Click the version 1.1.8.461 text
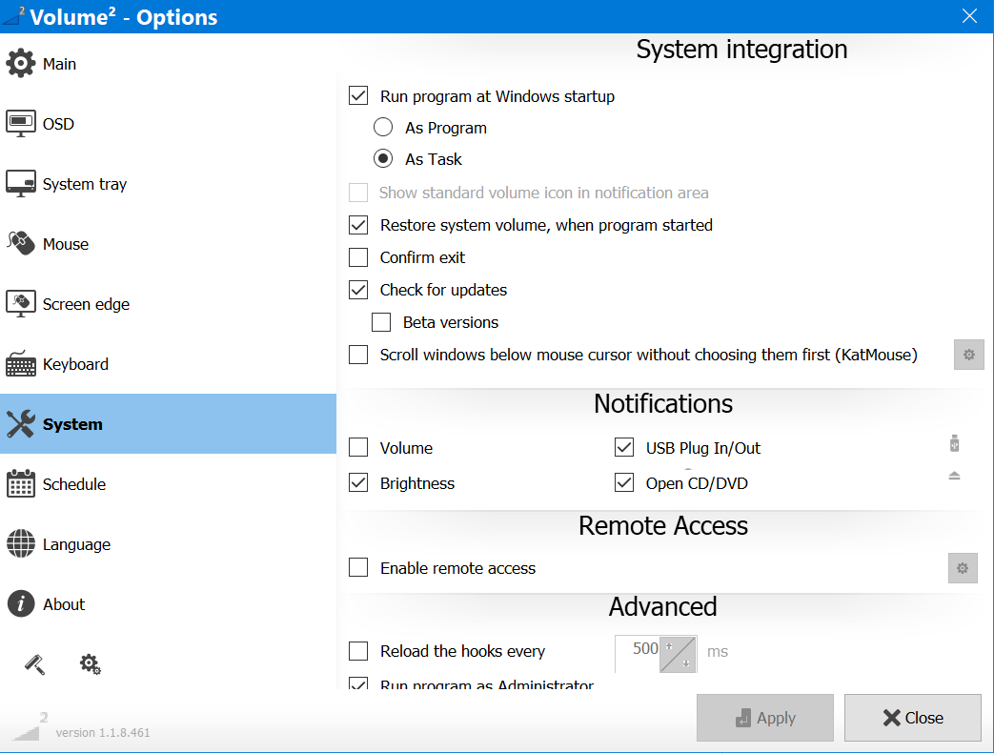 (103, 732)
